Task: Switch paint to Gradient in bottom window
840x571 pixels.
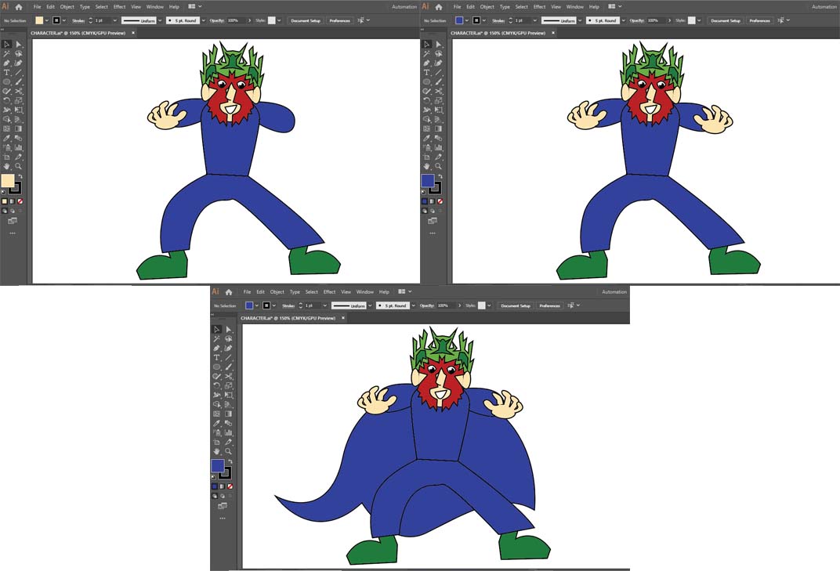Action: [223, 486]
